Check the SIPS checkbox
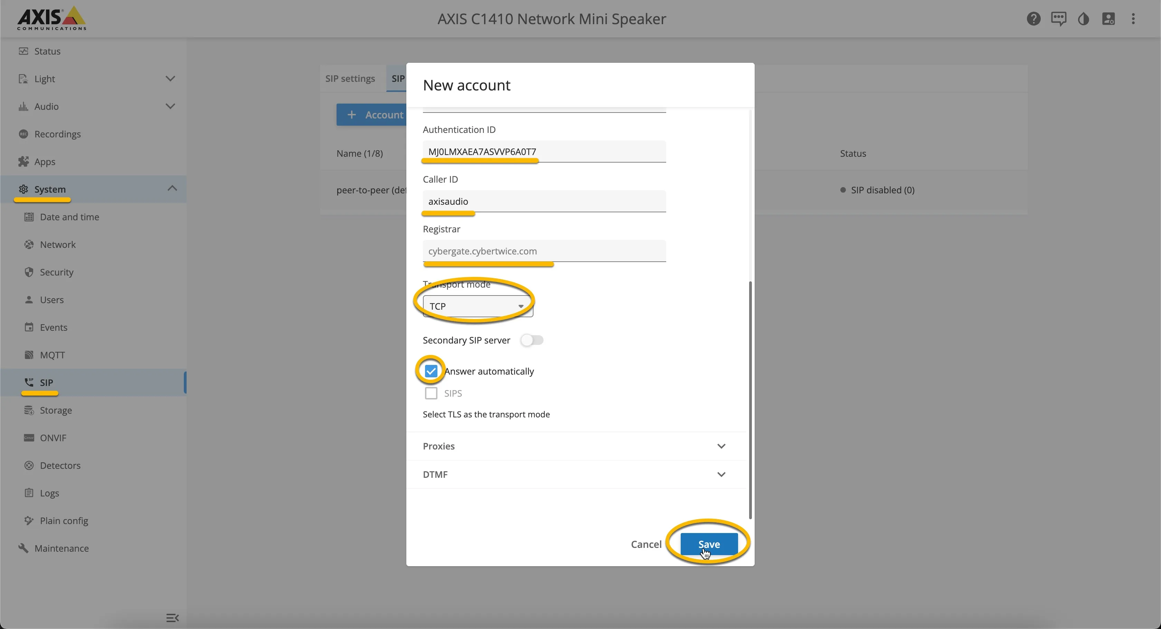Viewport: 1161px width, 629px height. click(x=431, y=393)
